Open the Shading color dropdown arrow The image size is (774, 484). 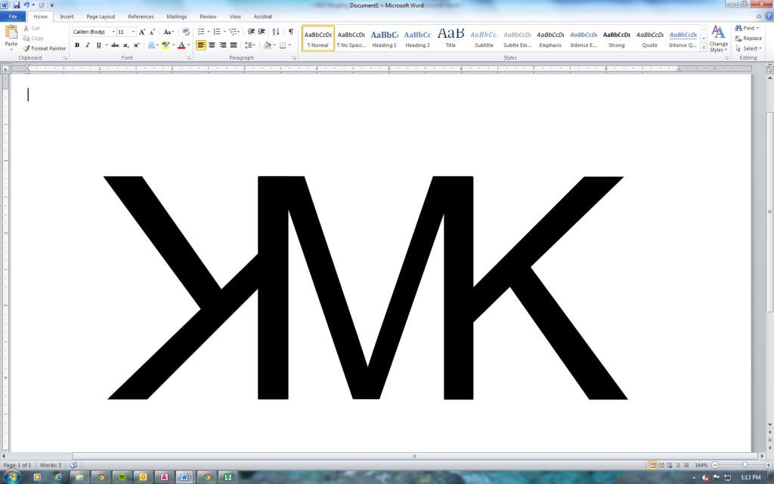tap(274, 45)
